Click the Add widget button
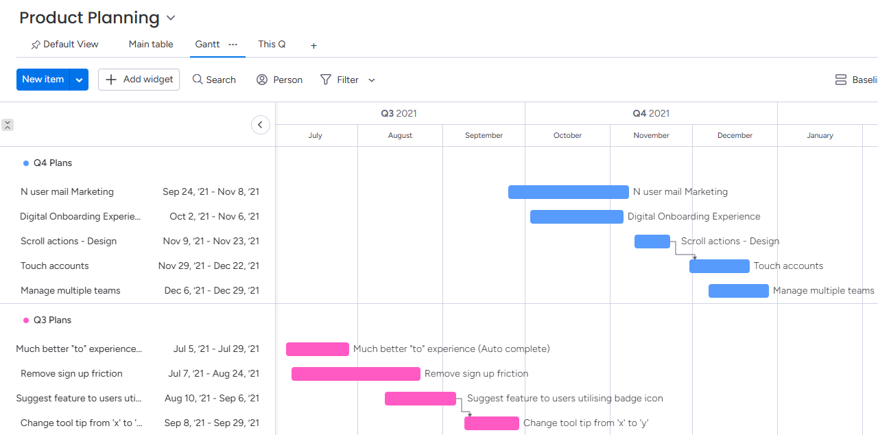 [139, 80]
